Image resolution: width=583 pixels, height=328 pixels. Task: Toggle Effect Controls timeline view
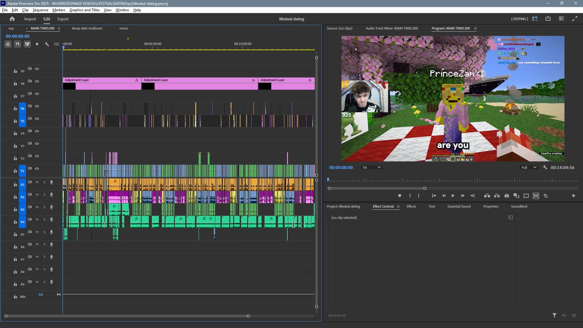[x=511, y=218]
